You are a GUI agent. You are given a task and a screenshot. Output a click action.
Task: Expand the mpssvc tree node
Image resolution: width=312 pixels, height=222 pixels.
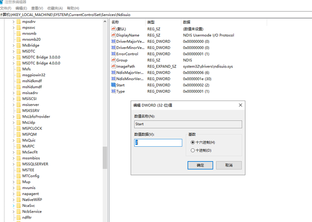(14, 28)
